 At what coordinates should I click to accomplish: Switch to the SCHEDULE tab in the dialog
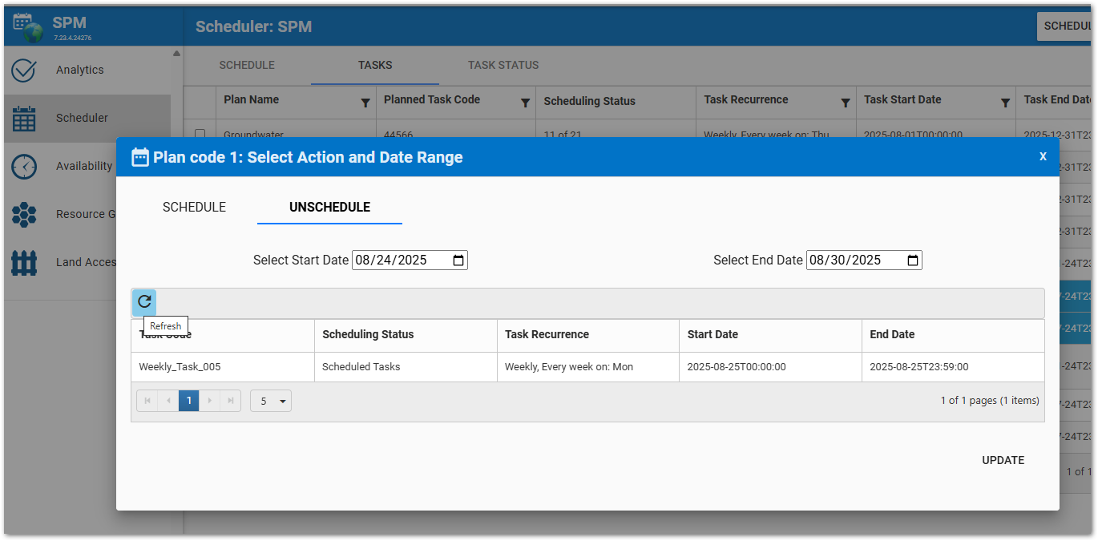[x=194, y=207]
